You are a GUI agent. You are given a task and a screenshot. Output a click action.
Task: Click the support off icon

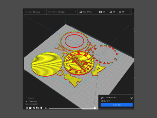click(111, 12)
